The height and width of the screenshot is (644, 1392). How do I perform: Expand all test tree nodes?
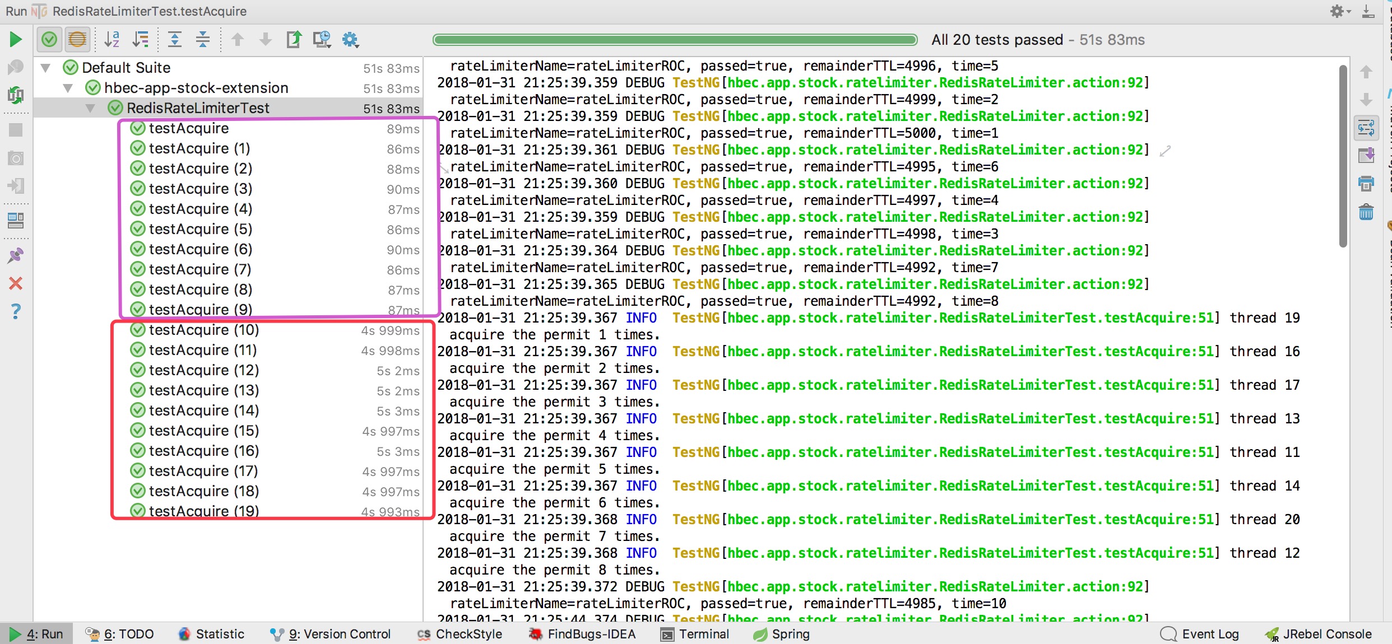[175, 39]
